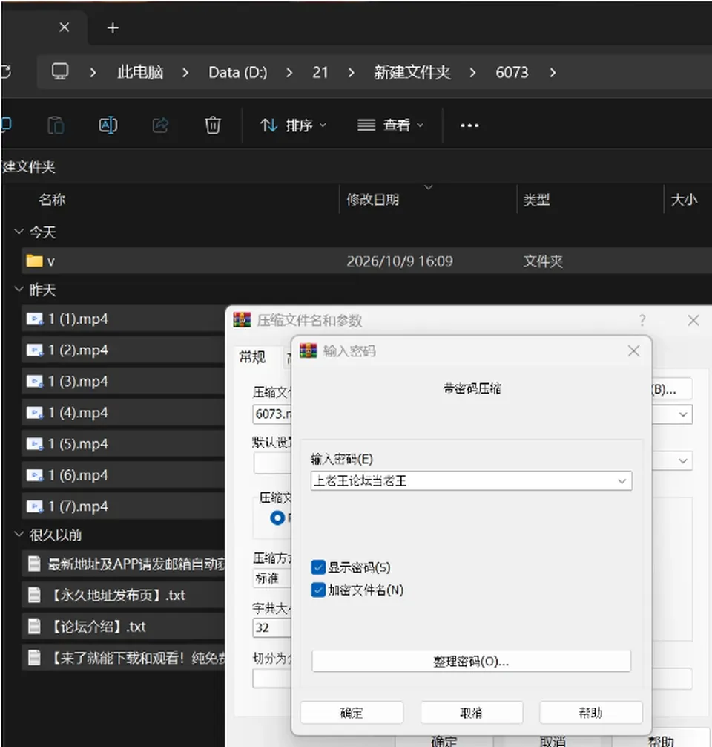Open the three-dot more options menu
712x747 pixels.
[469, 125]
